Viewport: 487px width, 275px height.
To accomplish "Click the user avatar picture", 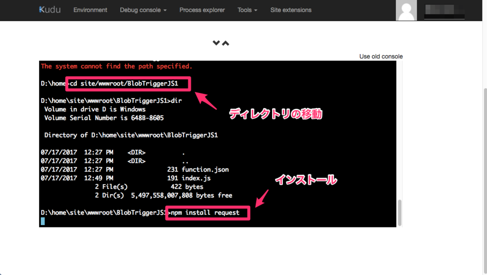I will pos(406,10).
